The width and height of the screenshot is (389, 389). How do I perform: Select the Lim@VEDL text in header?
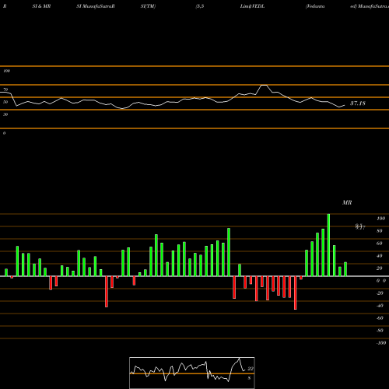pos(252,6)
